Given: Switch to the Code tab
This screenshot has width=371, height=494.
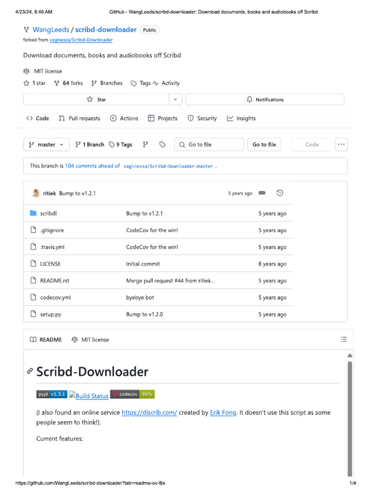Looking at the screenshot, I should tap(38, 119).
